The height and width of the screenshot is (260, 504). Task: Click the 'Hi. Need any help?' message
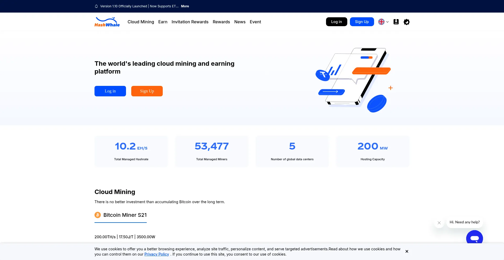[465, 222]
